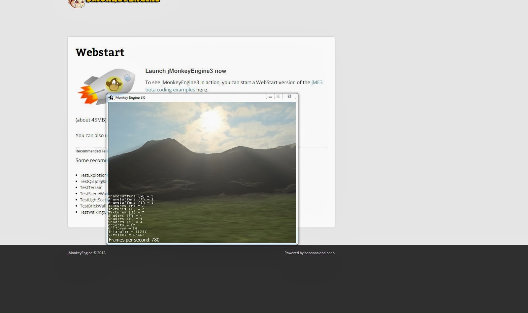Click the Webstart page heading
528x313 pixels.
(x=100, y=52)
